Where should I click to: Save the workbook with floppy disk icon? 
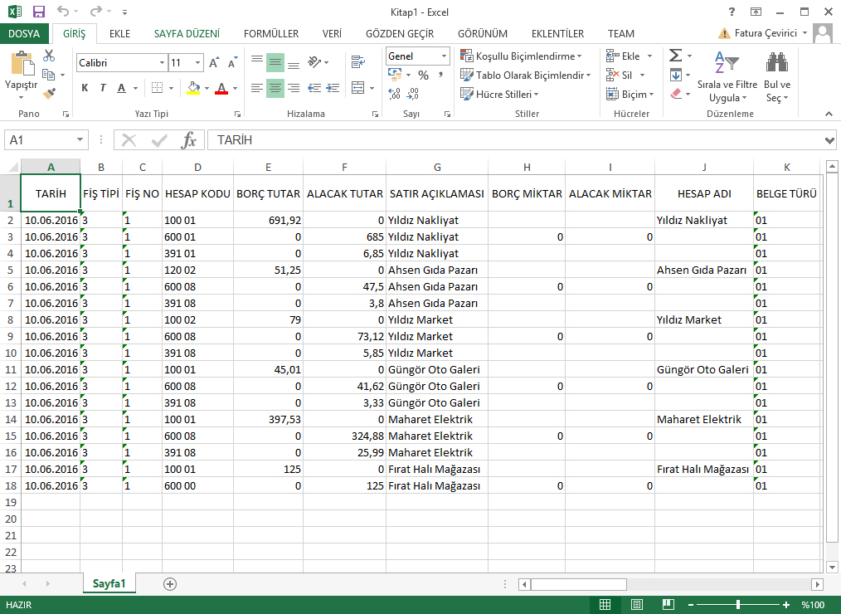pos(39,12)
